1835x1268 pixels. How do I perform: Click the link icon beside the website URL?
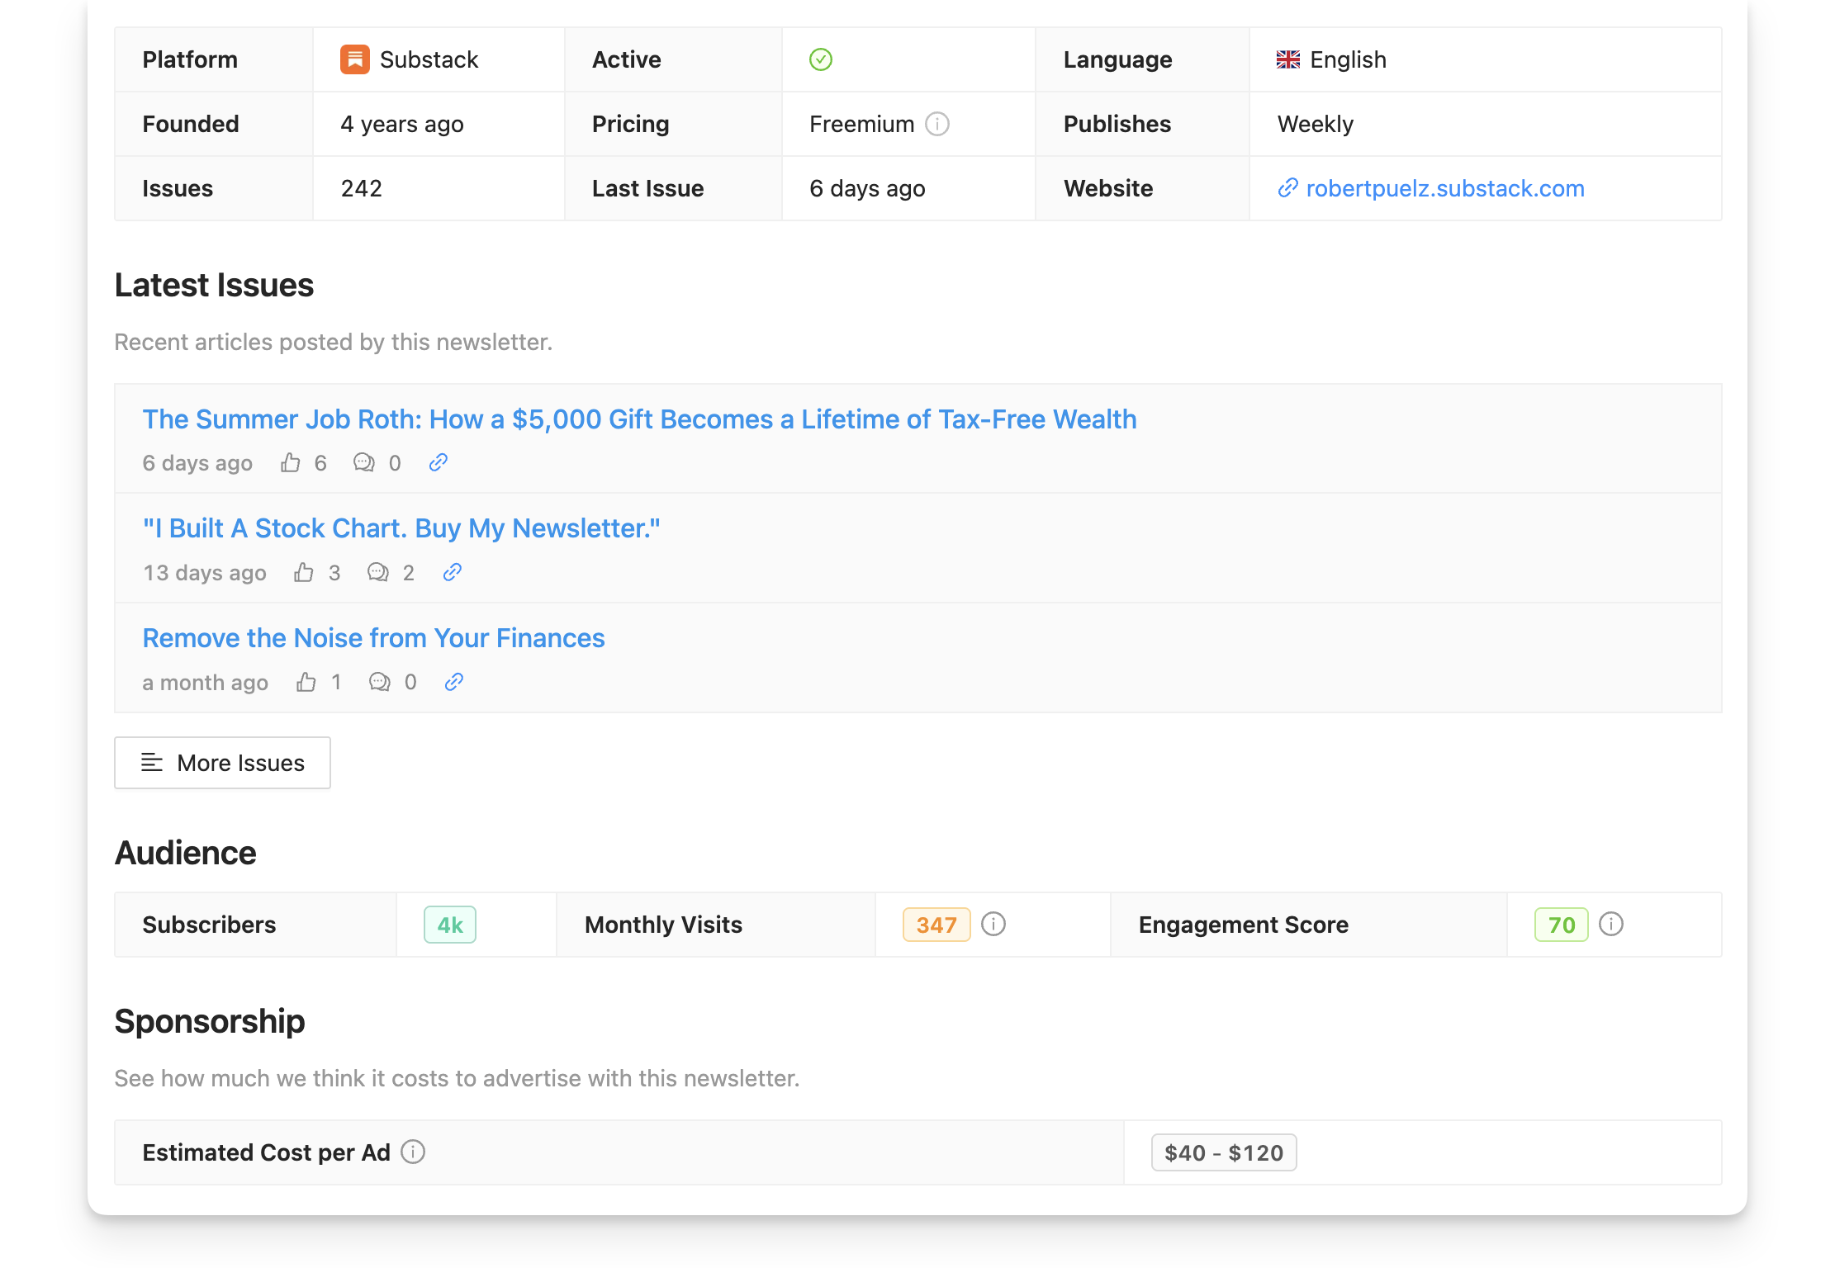(1286, 188)
